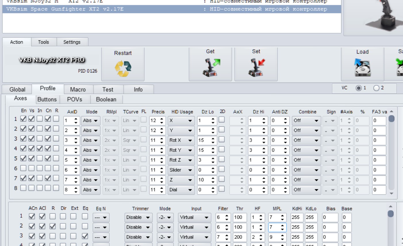Check the 2D checkbox for axis row 3
This screenshot has width=403, height=246.
click(222, 140)
